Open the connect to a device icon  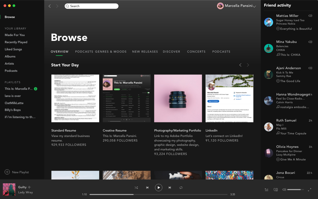pyautogui.click(x=276, y=190)
